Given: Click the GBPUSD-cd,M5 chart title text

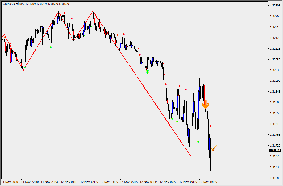Looking at the screenshot, I should point(13,4).
